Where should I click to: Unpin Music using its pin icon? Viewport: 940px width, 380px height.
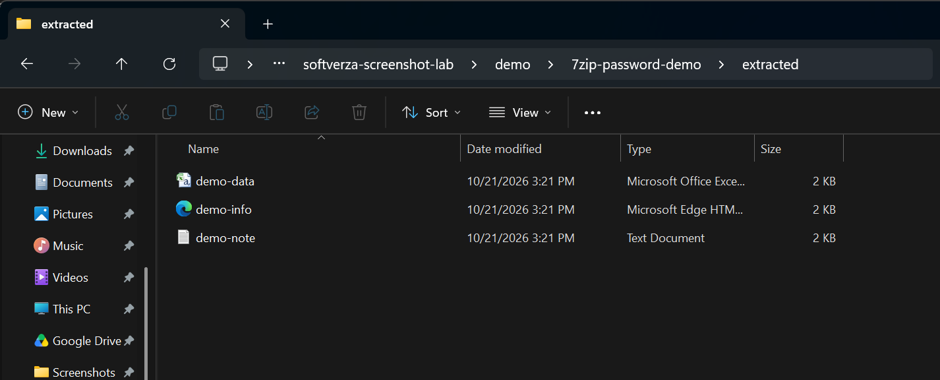click(129, 246)
